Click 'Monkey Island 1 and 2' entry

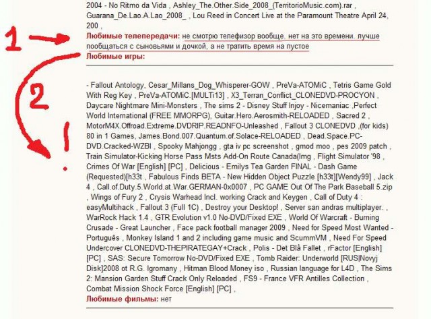pyautogui.click(x=164, y=238)
